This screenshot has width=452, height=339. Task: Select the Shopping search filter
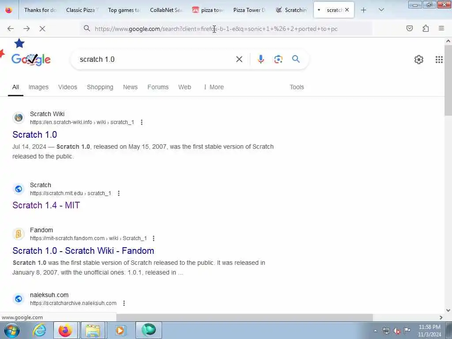100,87
